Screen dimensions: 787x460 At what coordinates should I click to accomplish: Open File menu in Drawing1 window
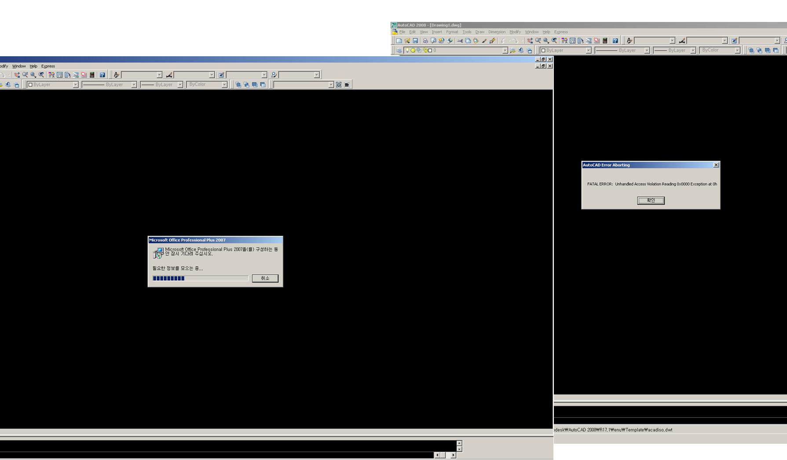[402, 32]
